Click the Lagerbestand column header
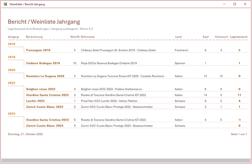The width and height of the screenshot is (252, 164). coord(238,37)
